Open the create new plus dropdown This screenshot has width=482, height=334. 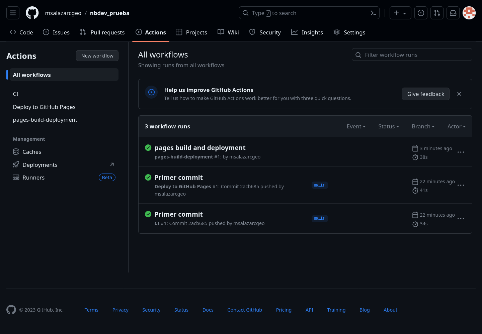pyautogui.click(x=400, y=13)
